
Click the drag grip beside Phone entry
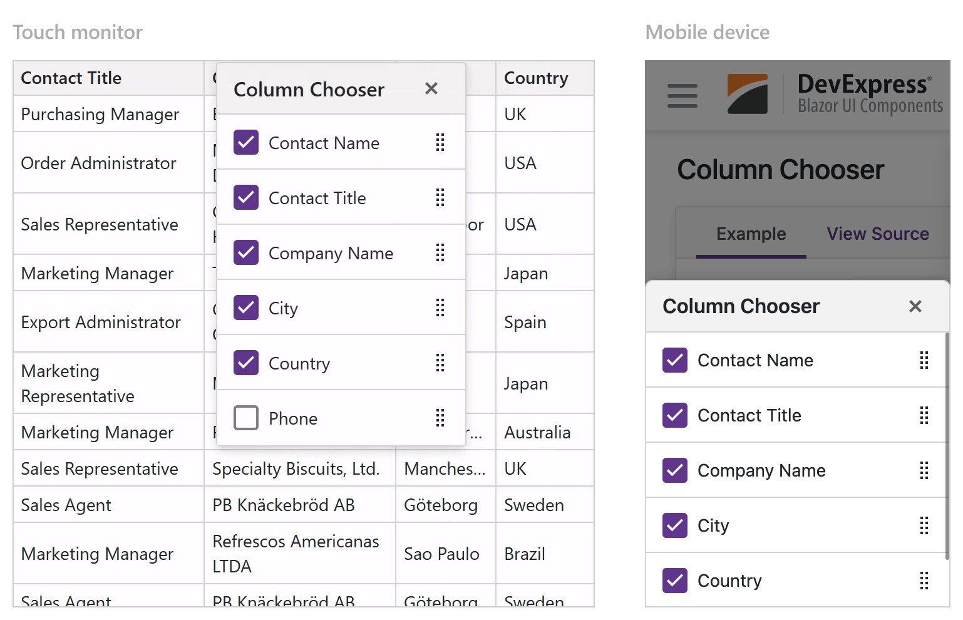(x=440, y=418)
